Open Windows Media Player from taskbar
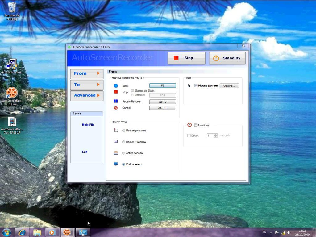Screen dimensions: 316x237 [52, 232]
